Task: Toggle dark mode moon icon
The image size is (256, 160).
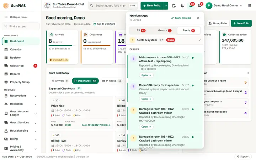Action: [x=182, y=6]
